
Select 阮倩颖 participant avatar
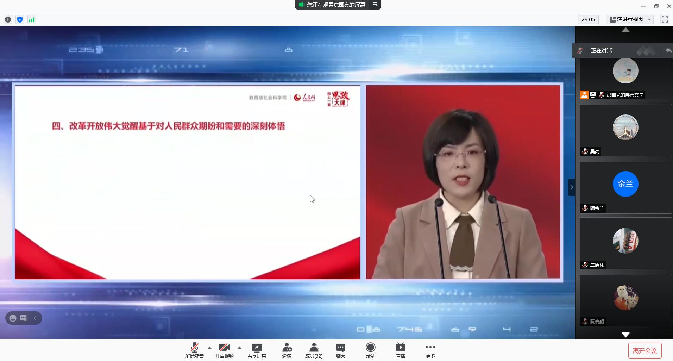(625, 298)
